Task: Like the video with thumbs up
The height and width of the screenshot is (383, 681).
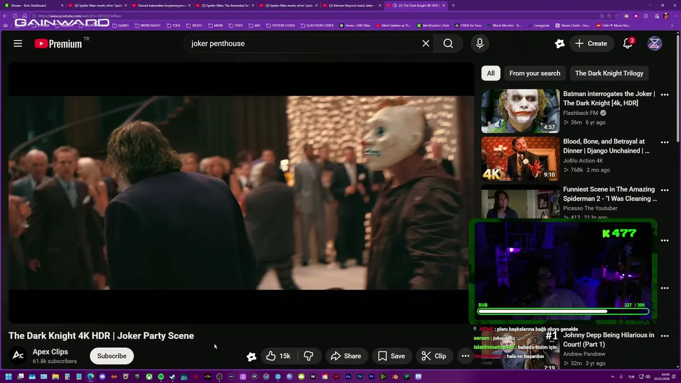Action: point(278,356)
